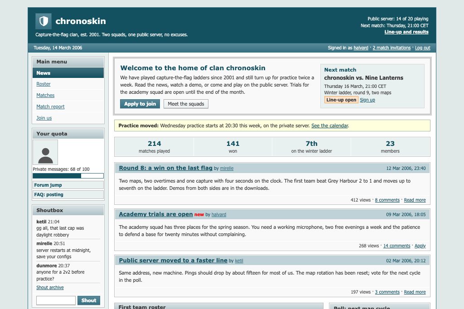The width and height of the screenshot is (464, 309).
Task: View the 2 match invitations
Action: [391, 48]
